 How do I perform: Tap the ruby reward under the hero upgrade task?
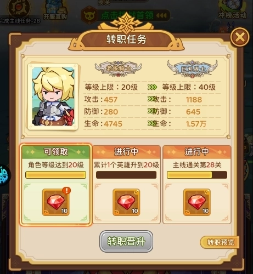126,202
